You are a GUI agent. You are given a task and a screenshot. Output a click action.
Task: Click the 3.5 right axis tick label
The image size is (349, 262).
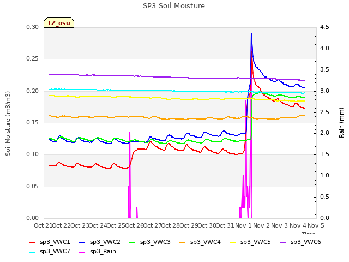324,69
